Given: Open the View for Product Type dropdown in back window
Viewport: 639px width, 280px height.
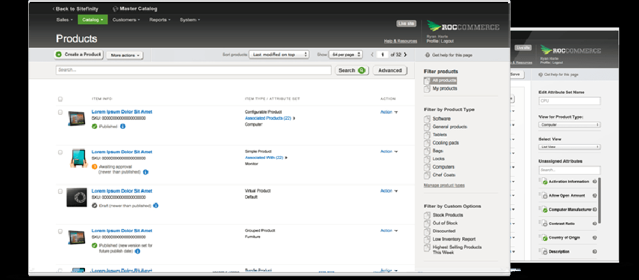Looking at the screenshot, I should click(569, 125).
